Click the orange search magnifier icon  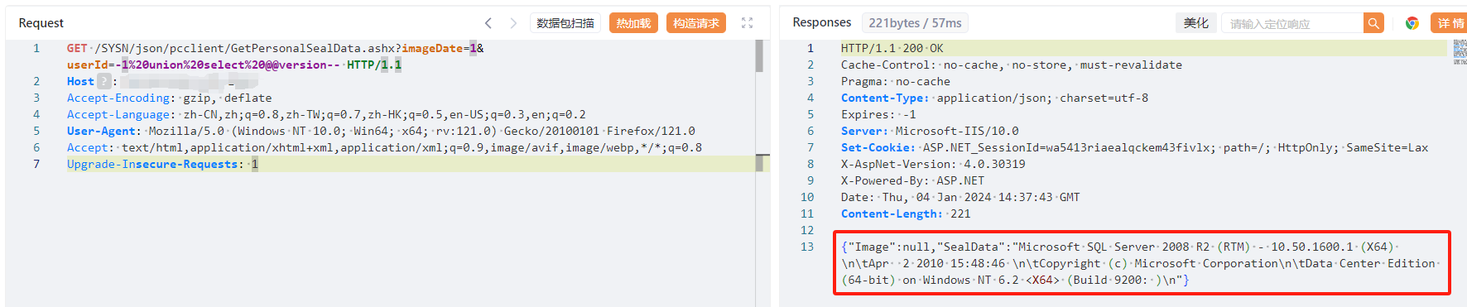click(1373, 23)
